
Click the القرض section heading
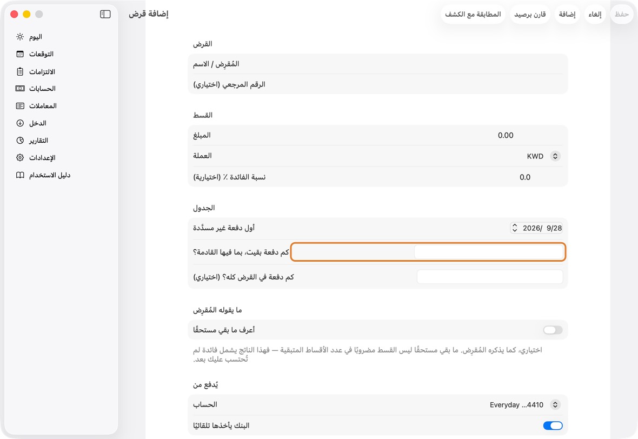coord(203,44)
